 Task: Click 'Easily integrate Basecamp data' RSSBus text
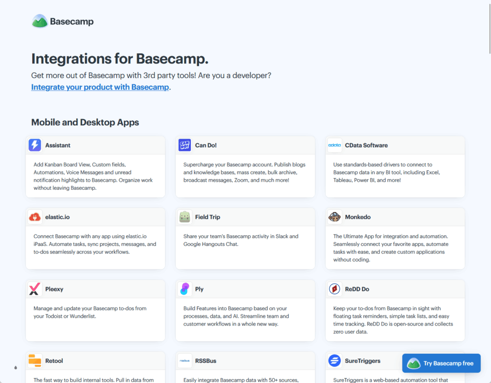[x=241, y=380]
